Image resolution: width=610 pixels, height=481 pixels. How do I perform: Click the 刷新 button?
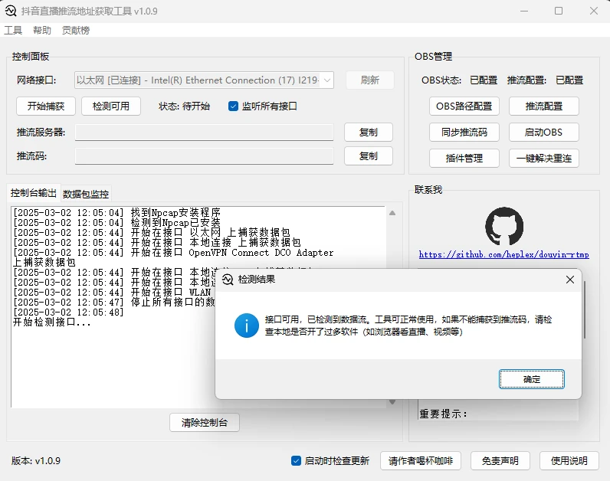pyautogui.click(x=369, y=80)
